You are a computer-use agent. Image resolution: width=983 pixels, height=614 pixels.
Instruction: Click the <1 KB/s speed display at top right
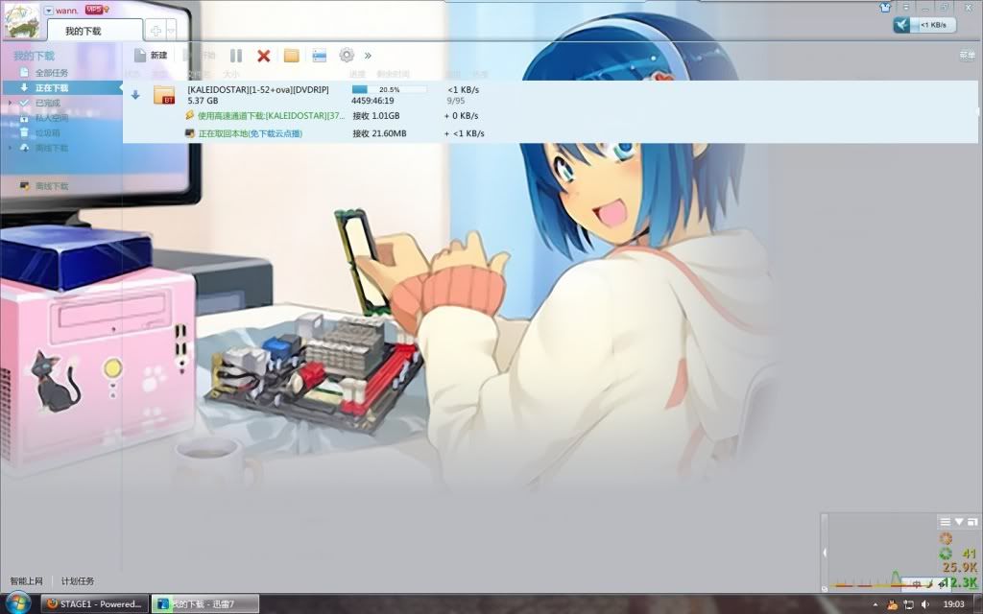933,25
